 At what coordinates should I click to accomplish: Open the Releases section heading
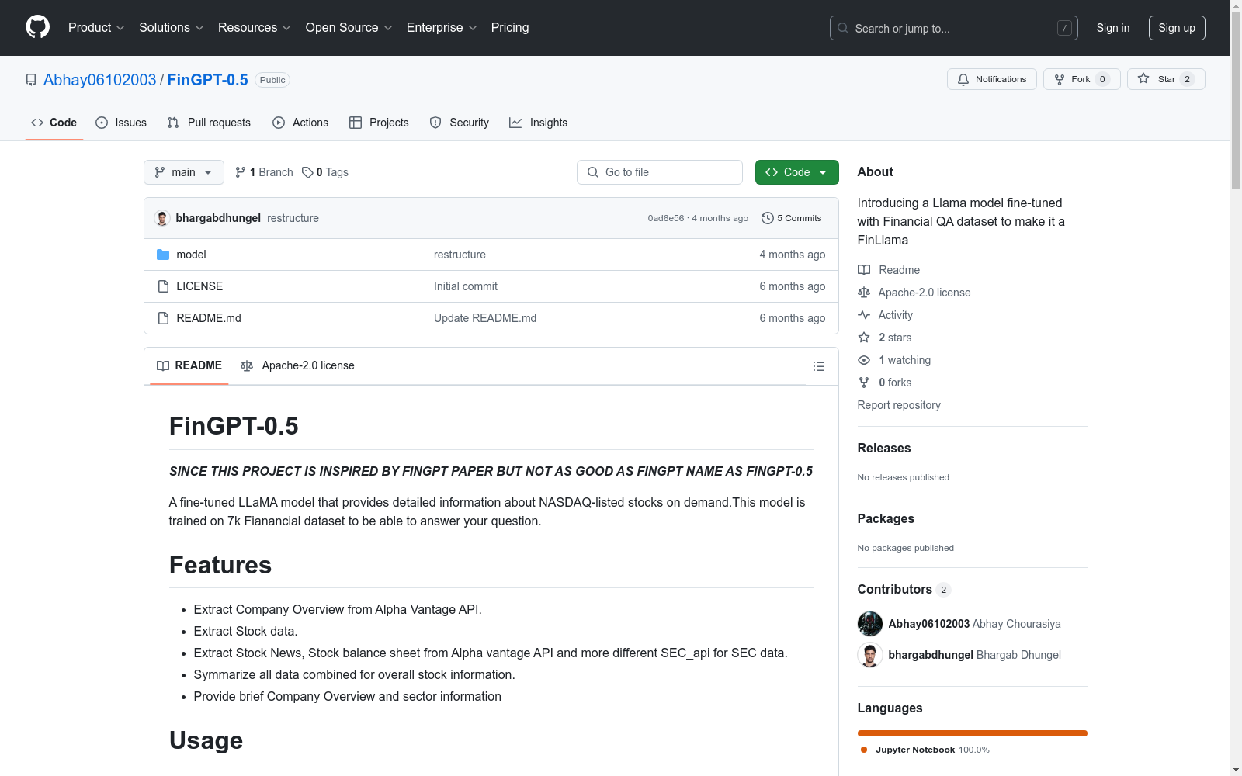(884, 448)
